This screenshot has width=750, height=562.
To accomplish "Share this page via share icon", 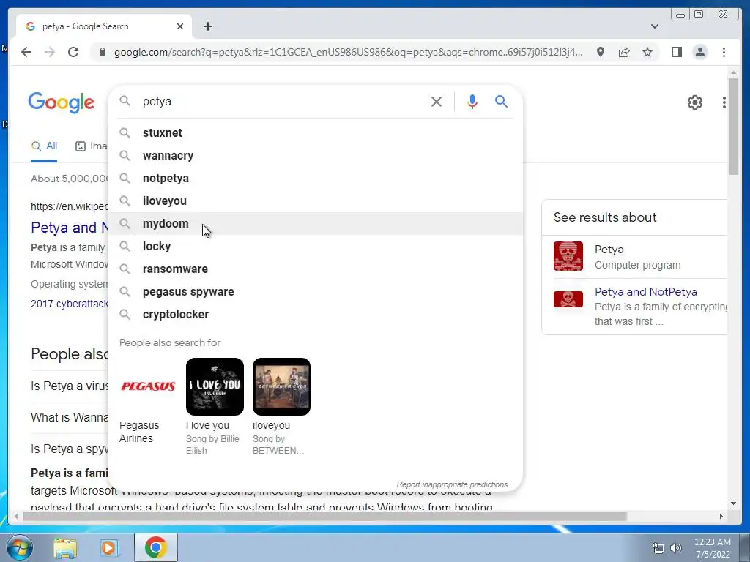I will coord(624,52).
